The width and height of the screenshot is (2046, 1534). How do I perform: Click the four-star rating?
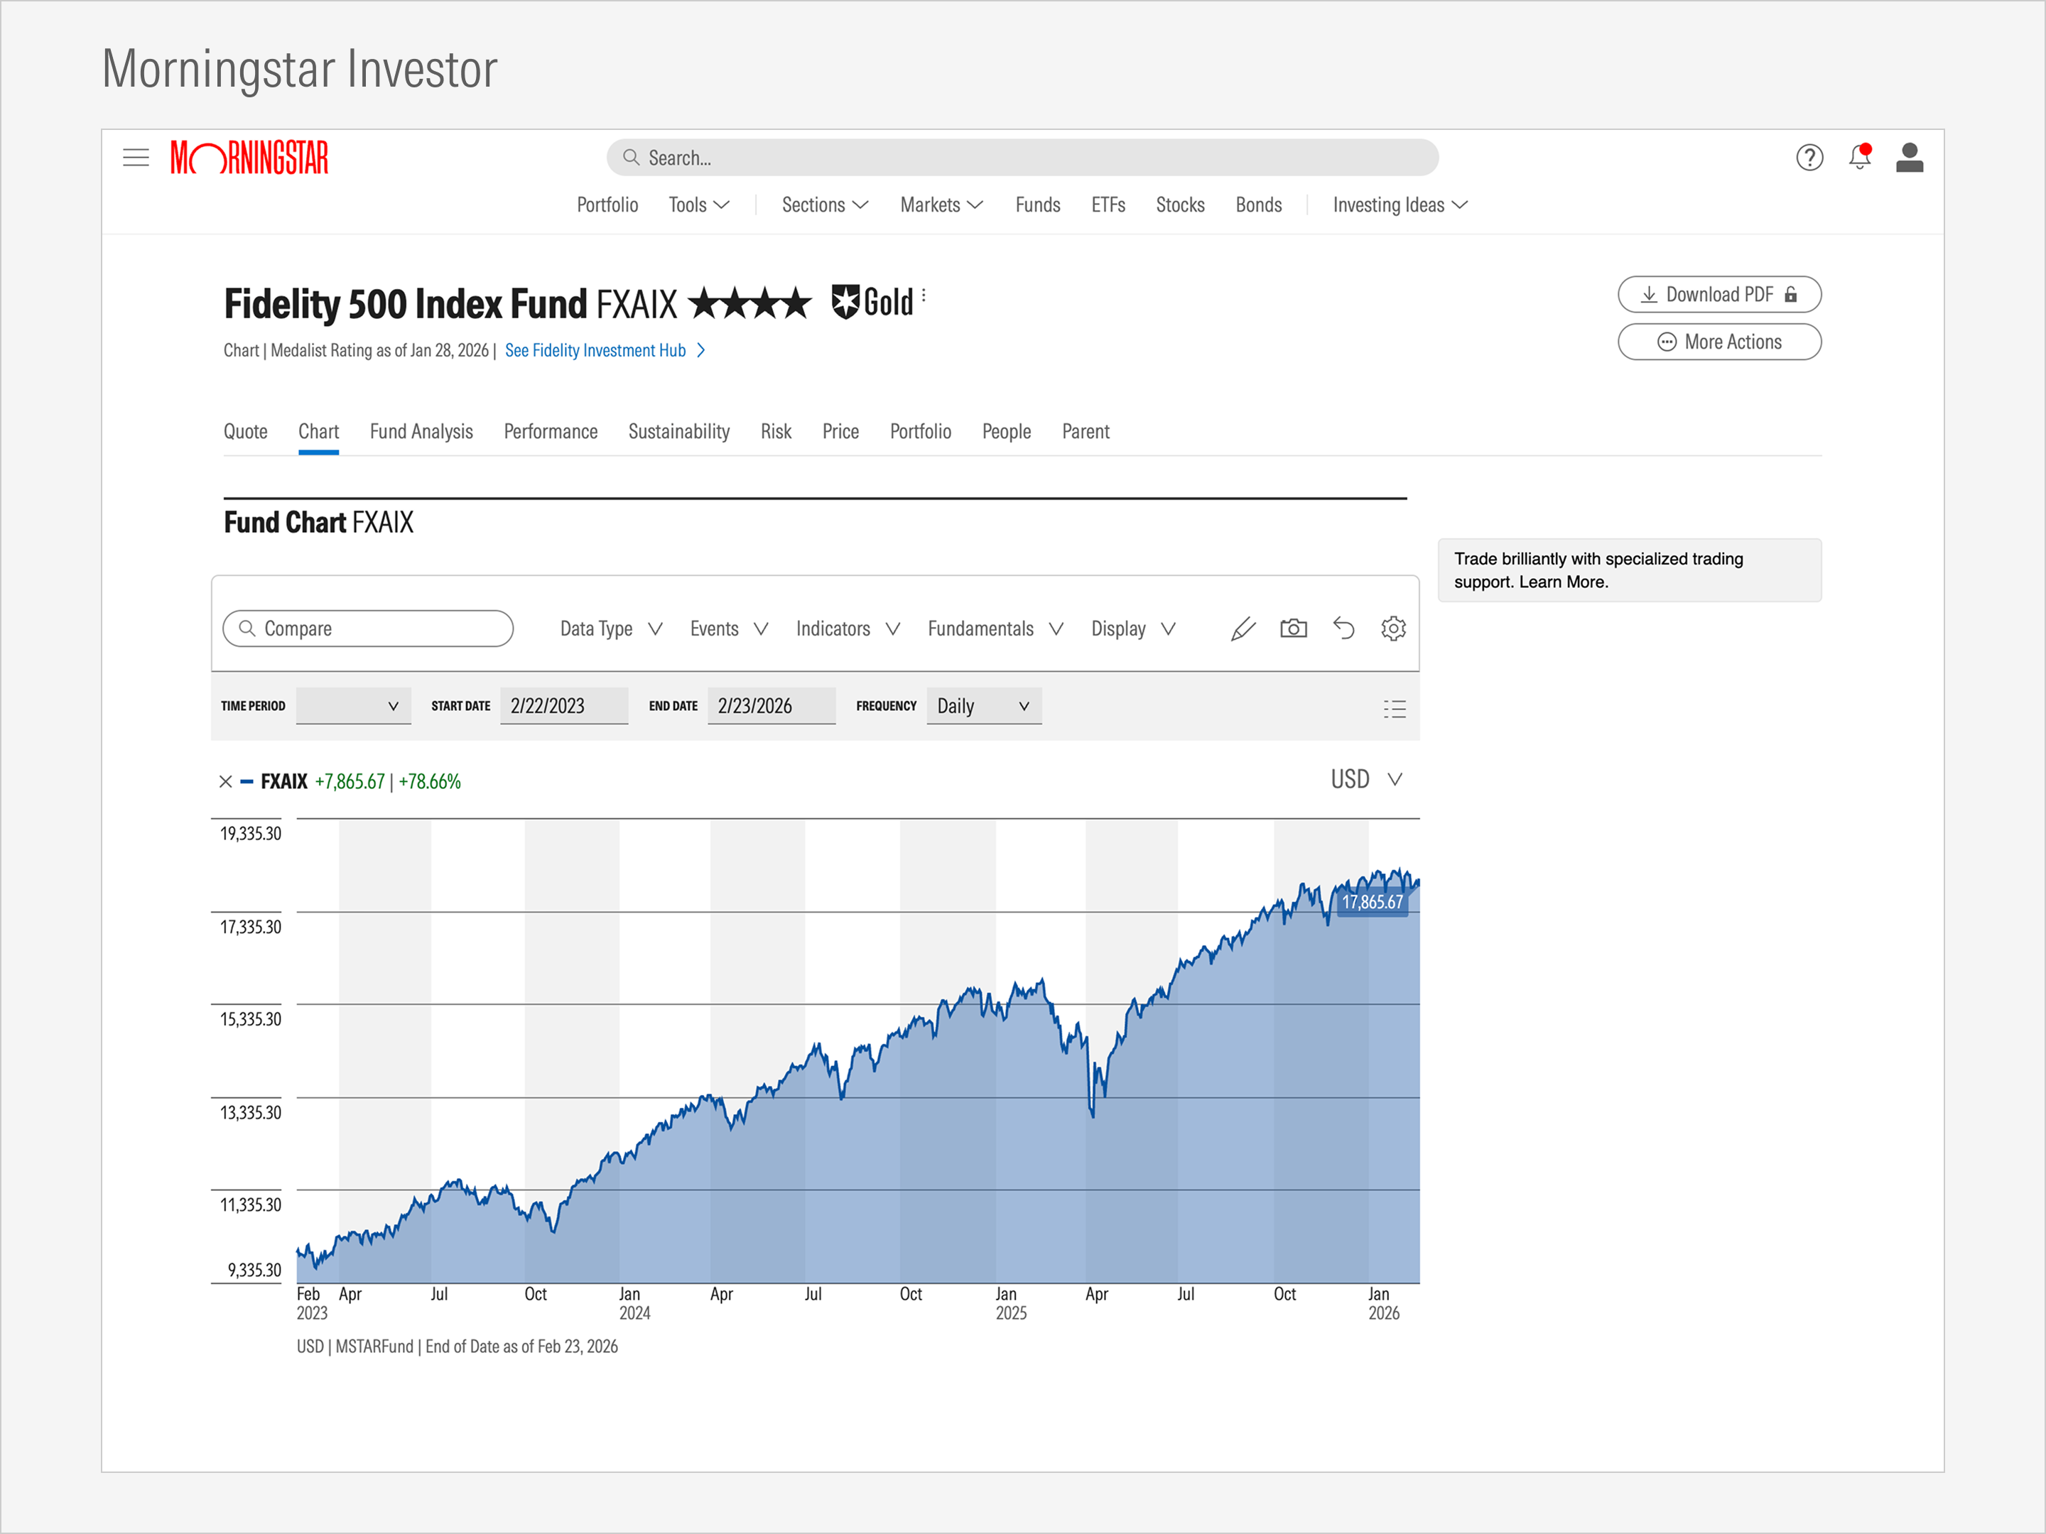750,303
